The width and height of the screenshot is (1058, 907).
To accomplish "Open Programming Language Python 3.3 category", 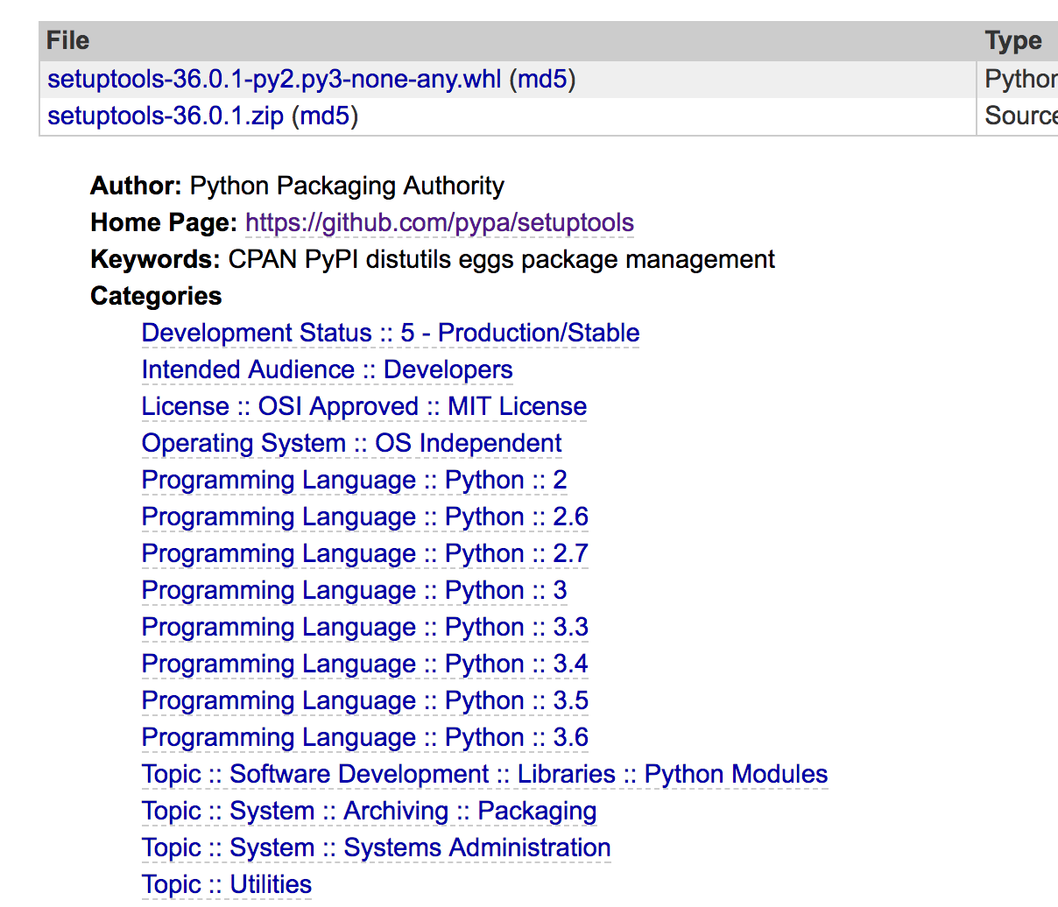I will pyautogui.click(x=365, y=627).
